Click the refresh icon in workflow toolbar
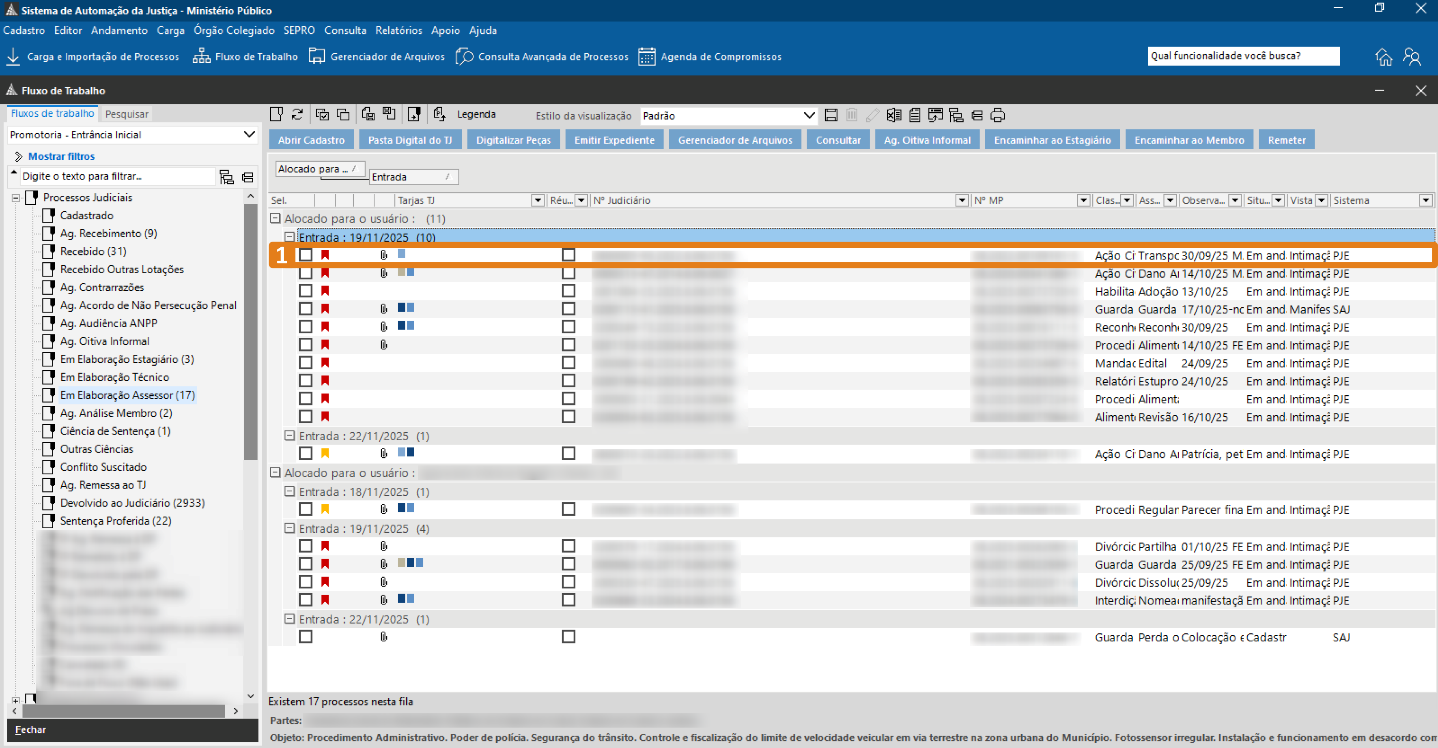The image size is (1438, 748). pyautogui.click(x=297, y=114)
